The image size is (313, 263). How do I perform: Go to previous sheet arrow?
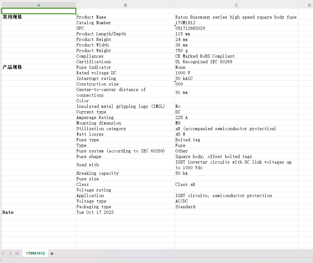point(3,253)
